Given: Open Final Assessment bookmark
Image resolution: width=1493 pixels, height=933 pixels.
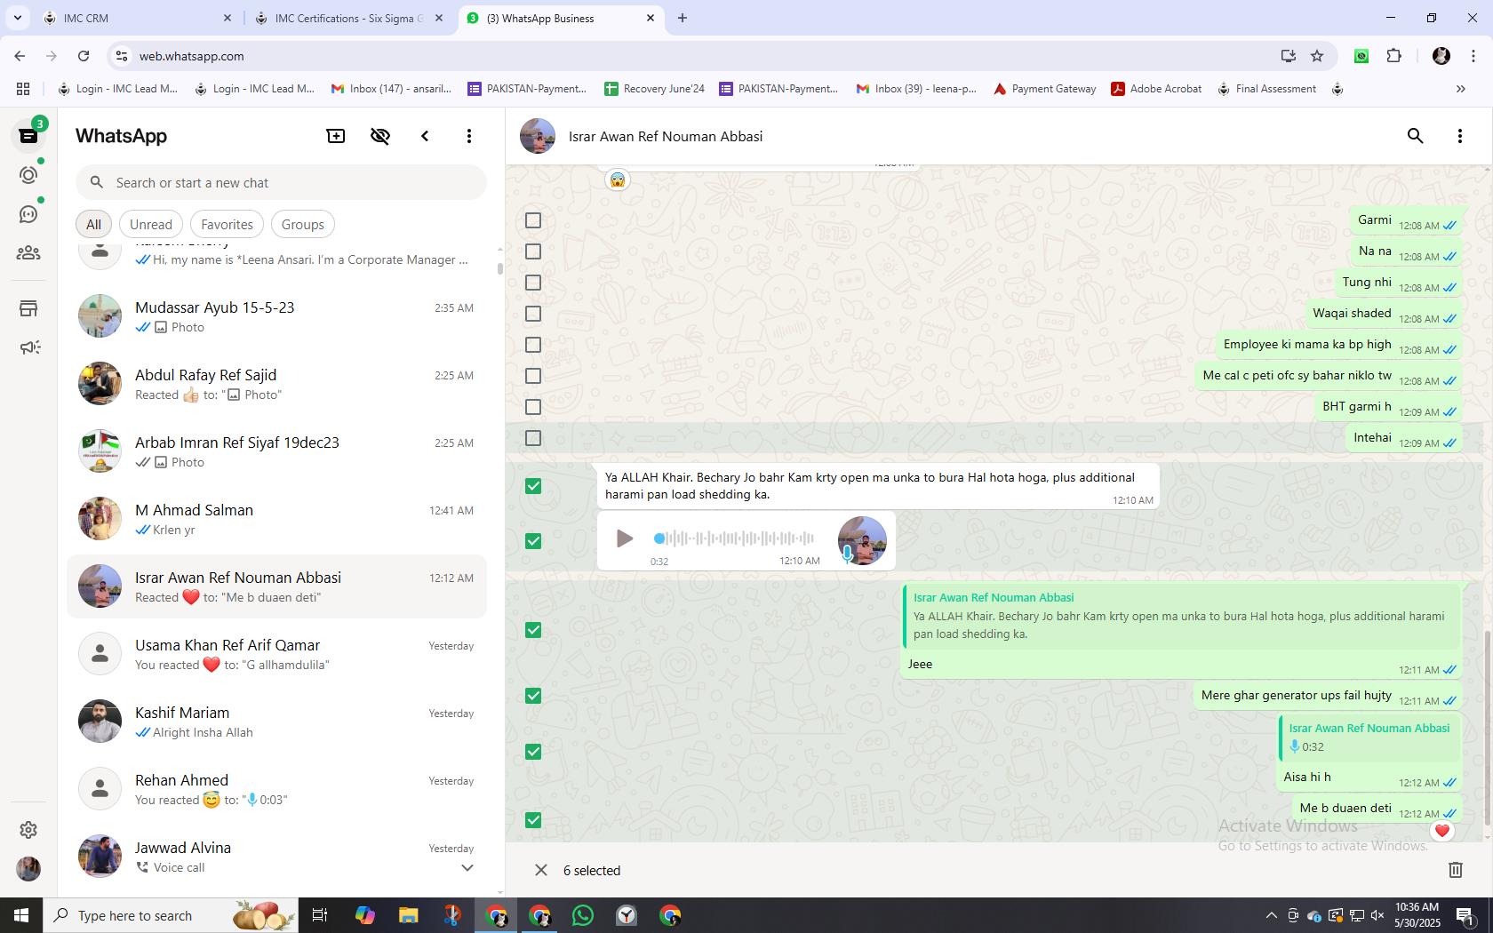Looking at the screenshot, I should [x=1266, y=89].
